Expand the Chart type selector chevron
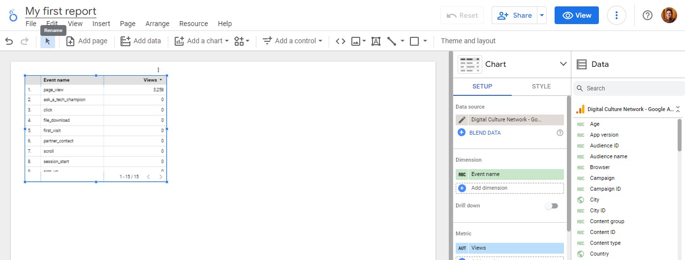This screenshot has width=685, height=260. click(563, 64)
